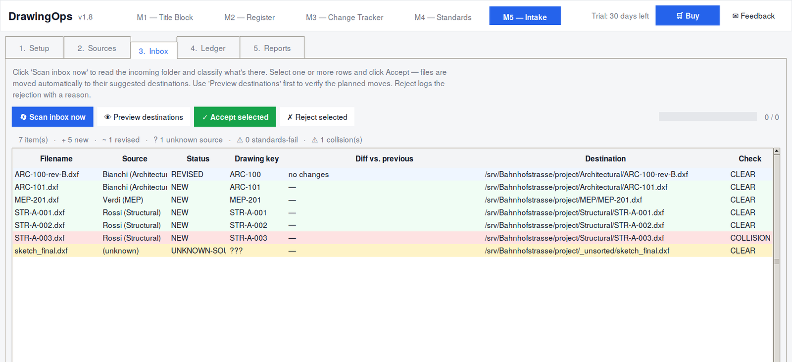Screen dimensions: 792x362
Task: Open the Feedback link
Action: [x=753, y=16]
